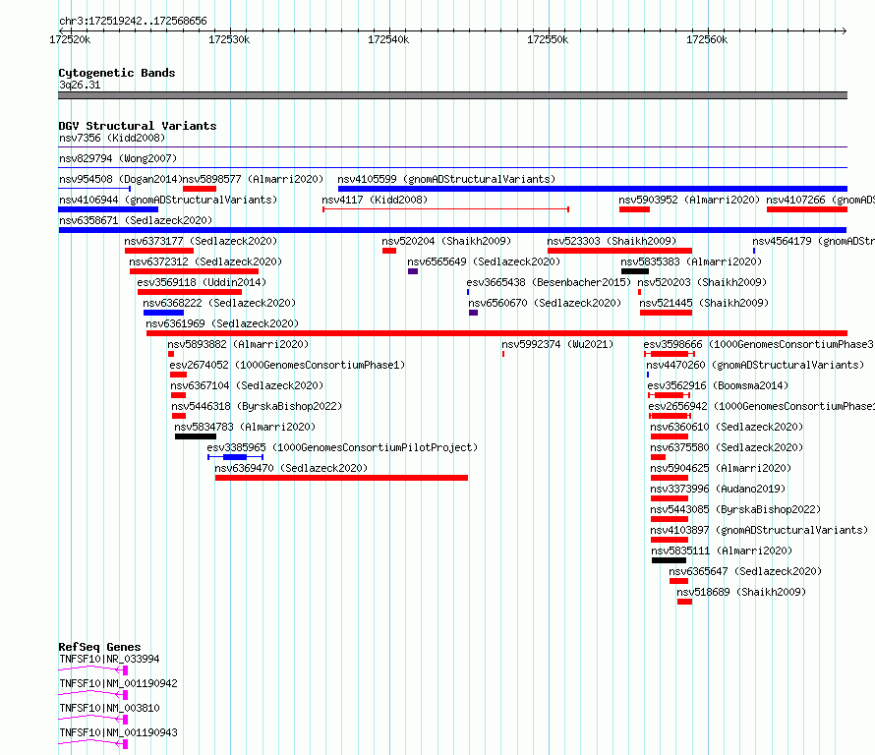This screenshot has height=755, width=875.
Task: Open nsv3373996 (Audano2019) variant
Action: (x=718, y=489)
